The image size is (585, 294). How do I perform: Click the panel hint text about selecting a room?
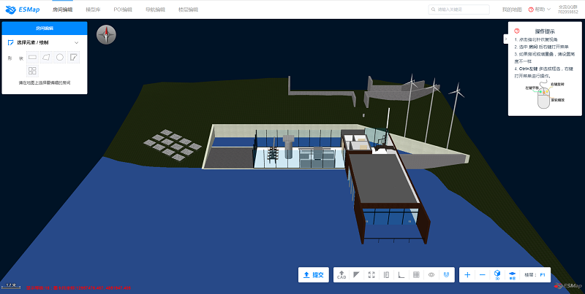[x=45, y=82]
